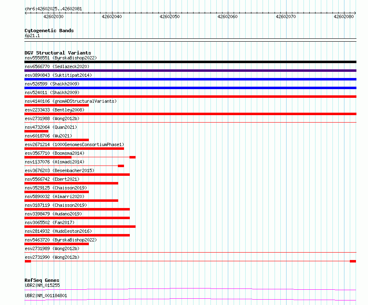The width and height of the screenshot is (368, 305).
Task: Click the nsv3065502 (Fan2017) label
Action: (50, 222)
